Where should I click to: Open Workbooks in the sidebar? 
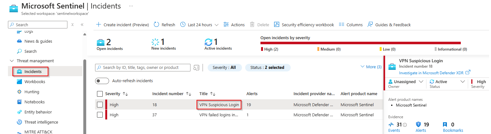35,82
